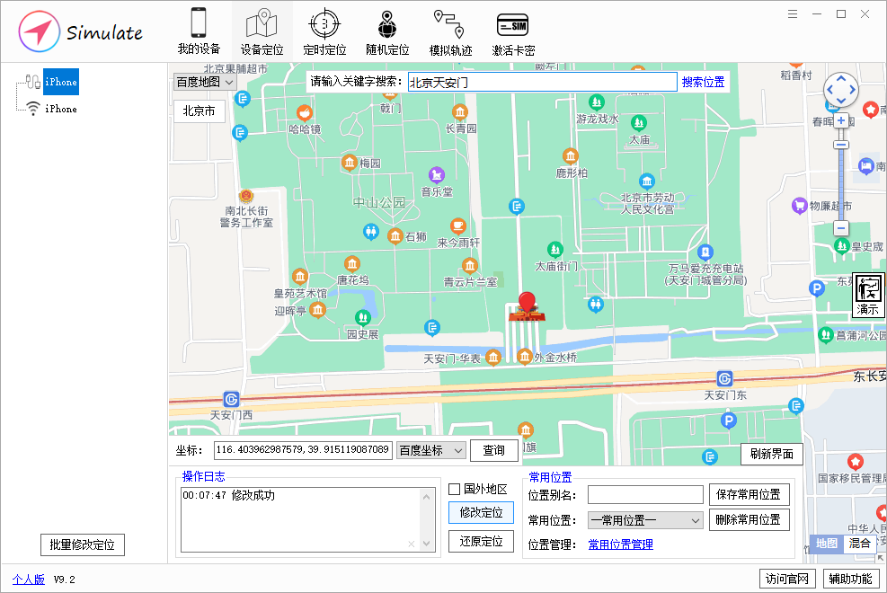Viewport: 887px width, 593px height.
Task: Focus the 位置别名 input field
Action: click(x=645, y=495)
